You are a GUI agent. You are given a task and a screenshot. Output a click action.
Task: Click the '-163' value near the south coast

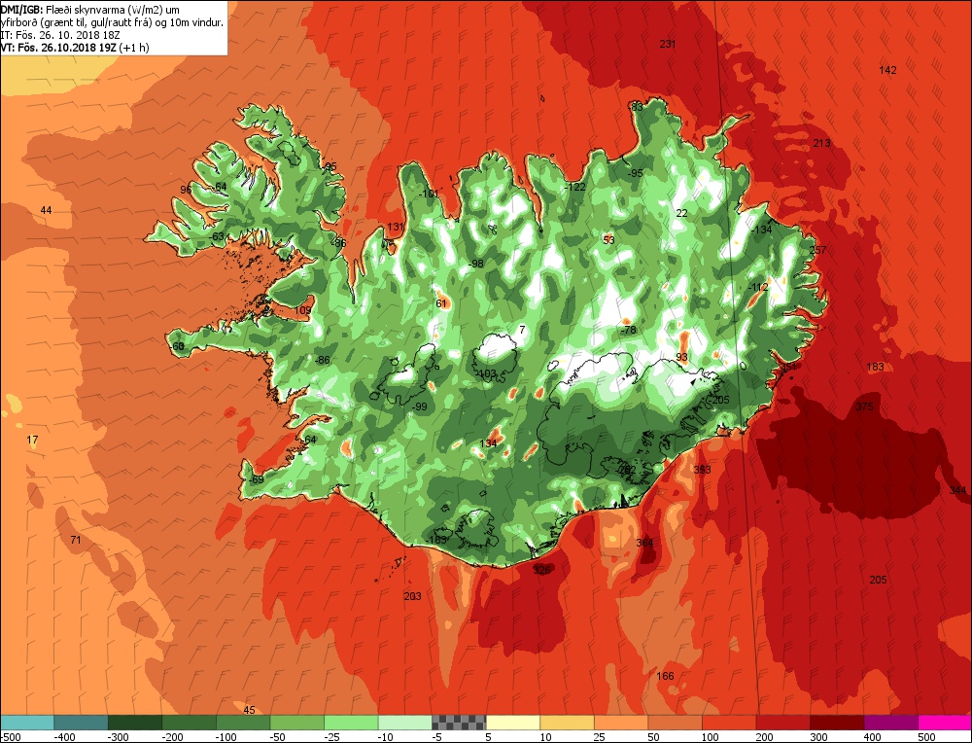click(436, 540)
